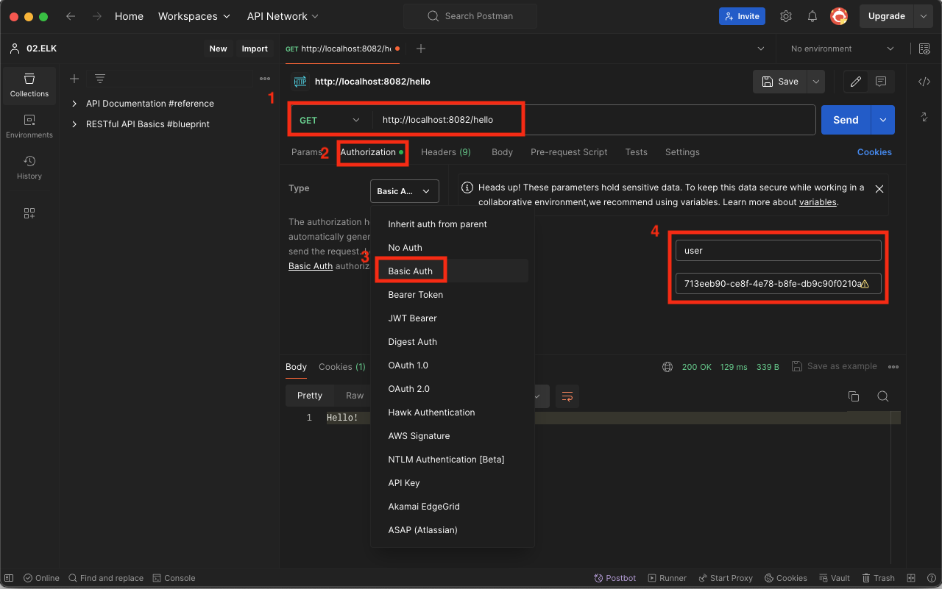Click the edit pencil icon
The width and height of the screenshot is (942, 589).
pyautogui.click(x=856, y=82)
